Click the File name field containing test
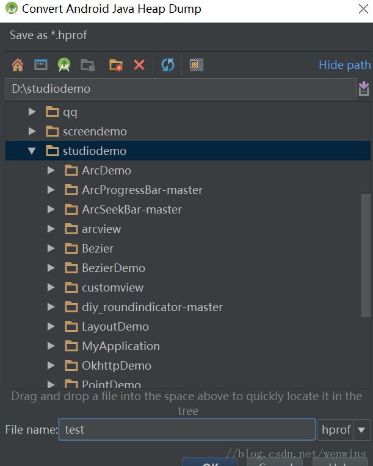 [x=187, y=429]
